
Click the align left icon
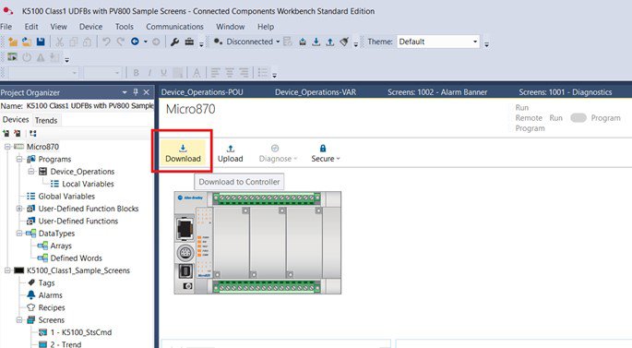click(x=216, y=73)
